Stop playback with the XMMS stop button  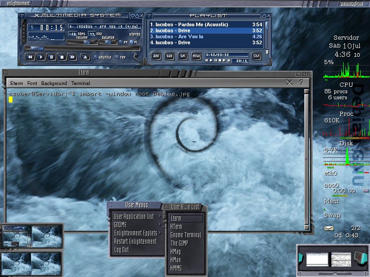62,57
